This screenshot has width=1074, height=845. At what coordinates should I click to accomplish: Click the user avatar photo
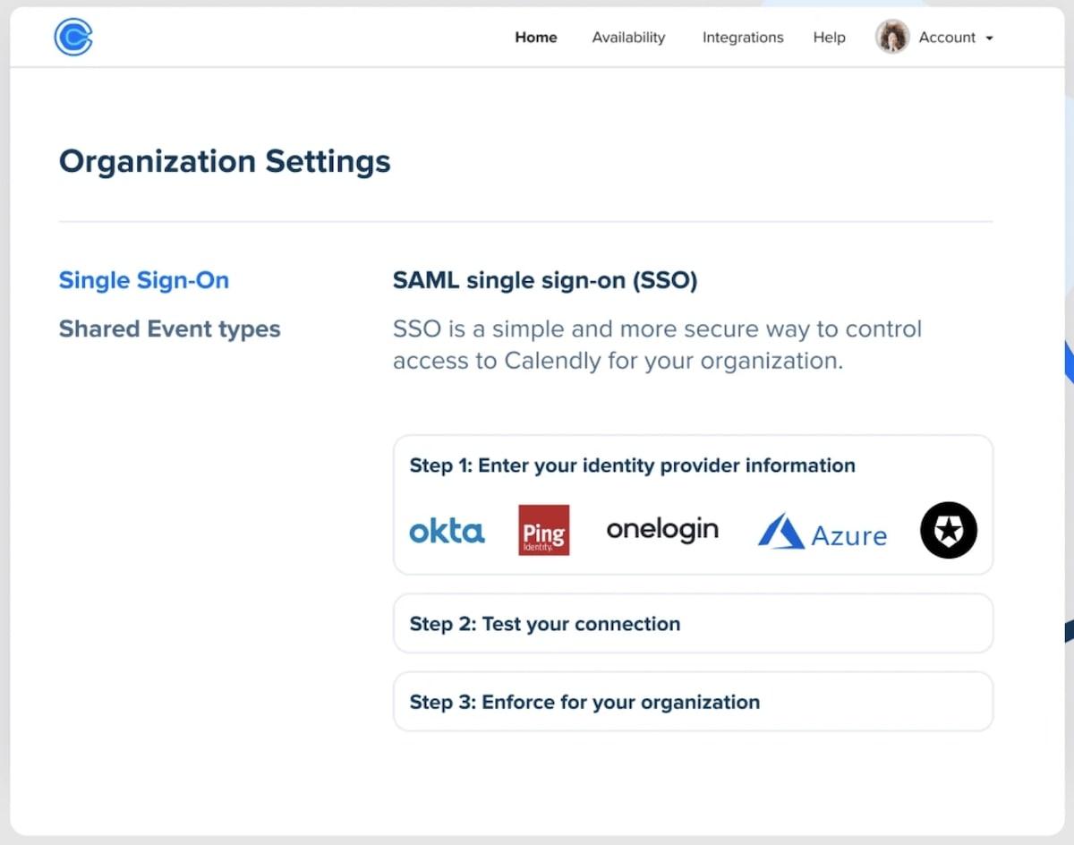[x=892, y=38]
